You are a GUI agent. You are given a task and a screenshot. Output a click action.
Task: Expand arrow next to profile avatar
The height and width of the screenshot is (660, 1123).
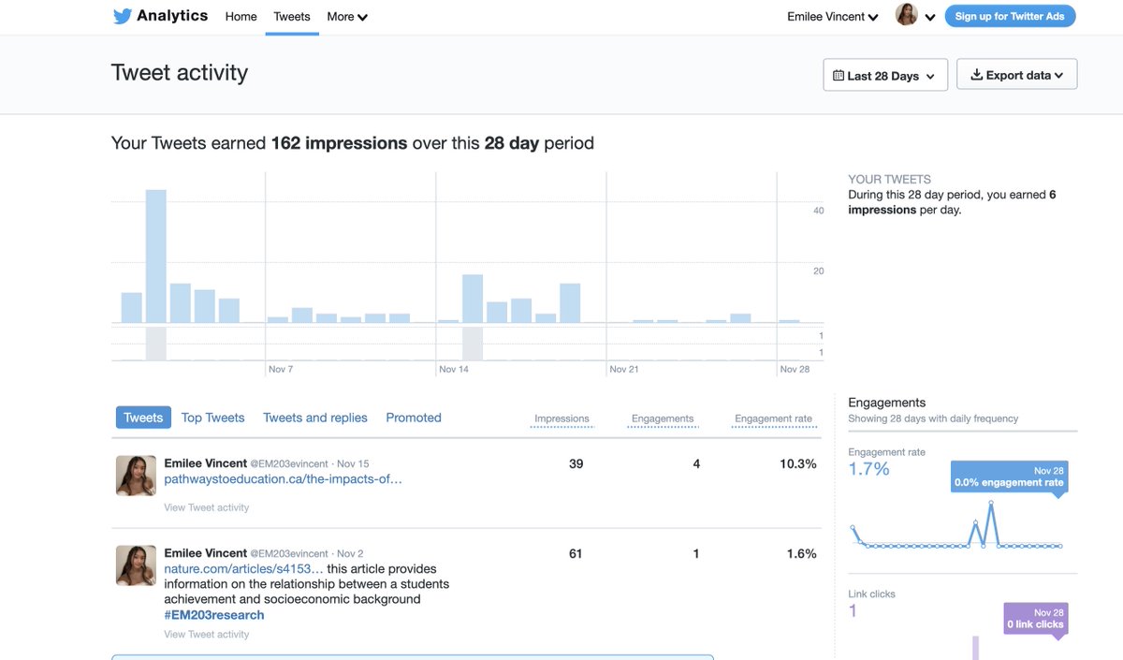(x=930, y=17)
